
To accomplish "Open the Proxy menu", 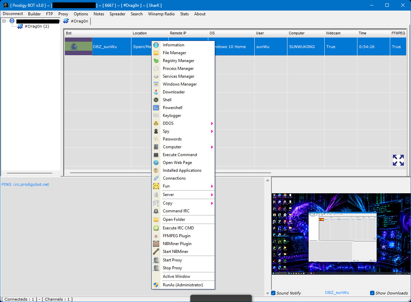I will (x=63, y=14).
